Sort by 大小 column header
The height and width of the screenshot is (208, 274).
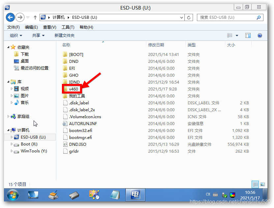click(231, 45)
